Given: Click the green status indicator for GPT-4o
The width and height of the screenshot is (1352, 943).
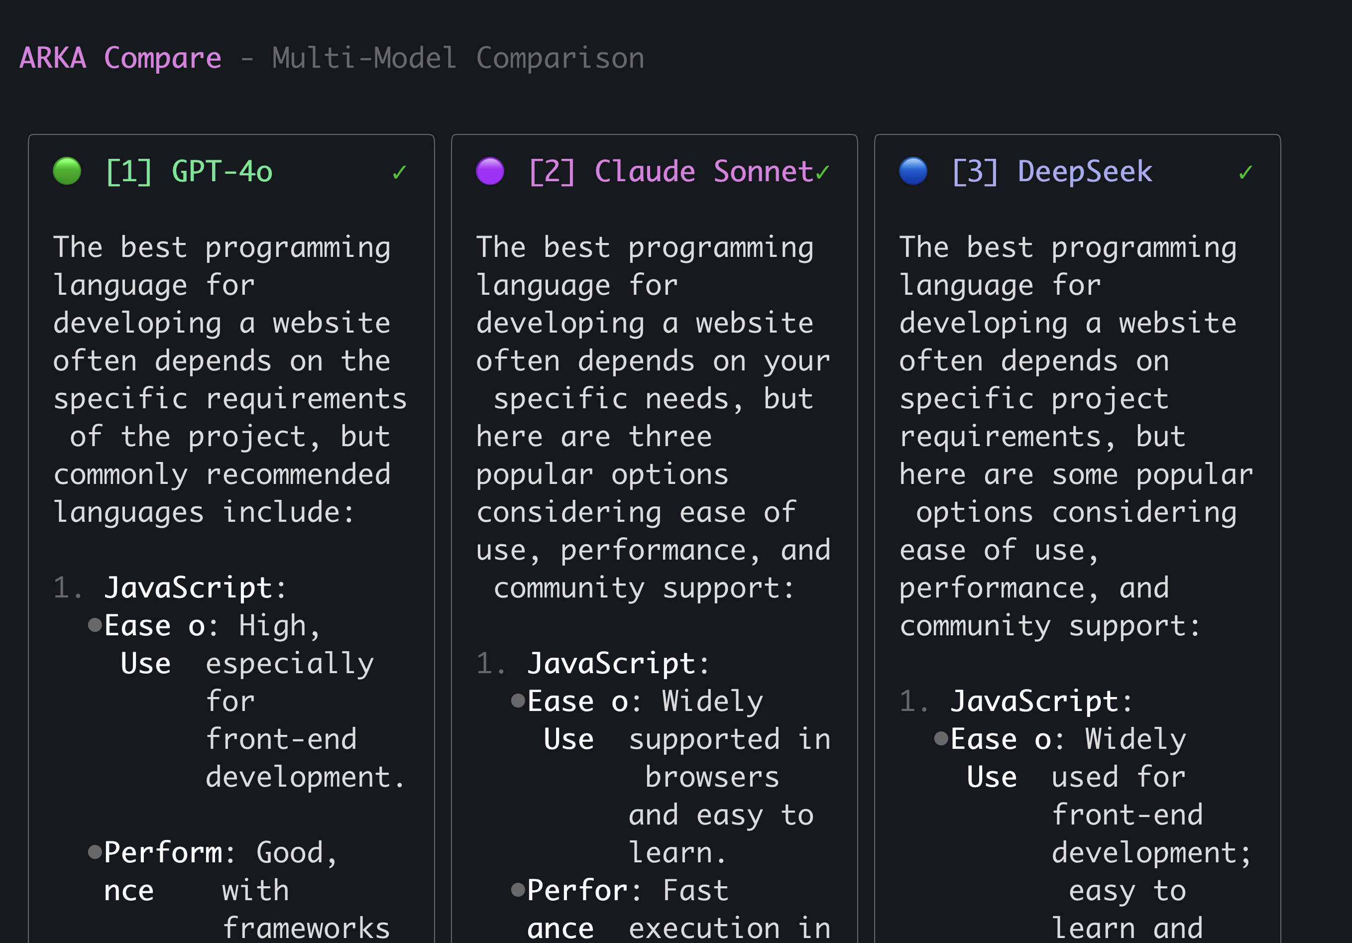Looking at the screenshot, I should point(67,171).
